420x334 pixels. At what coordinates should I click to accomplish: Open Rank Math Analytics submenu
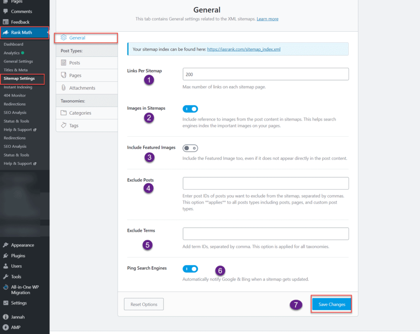(x=11, y=53)
